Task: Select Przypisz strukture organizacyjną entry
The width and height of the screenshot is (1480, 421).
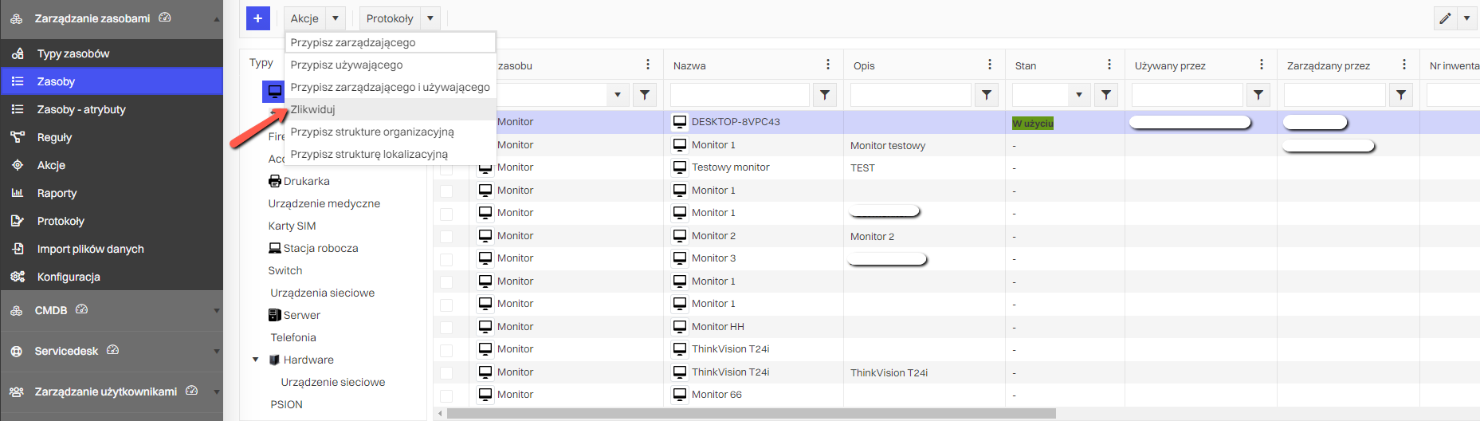Action: [391, 132]
